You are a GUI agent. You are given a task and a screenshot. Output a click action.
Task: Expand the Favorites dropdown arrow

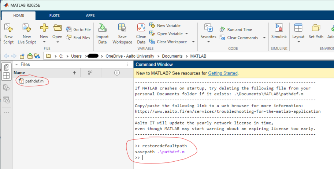pos(208,42)
